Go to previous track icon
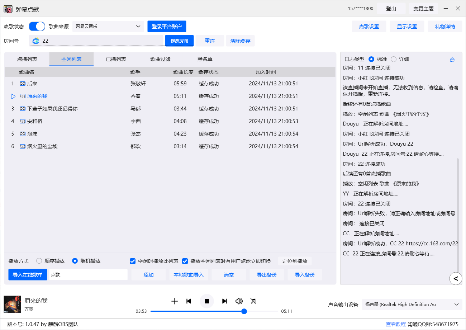Viewport: 466px width, 330px height. point(189,301)
